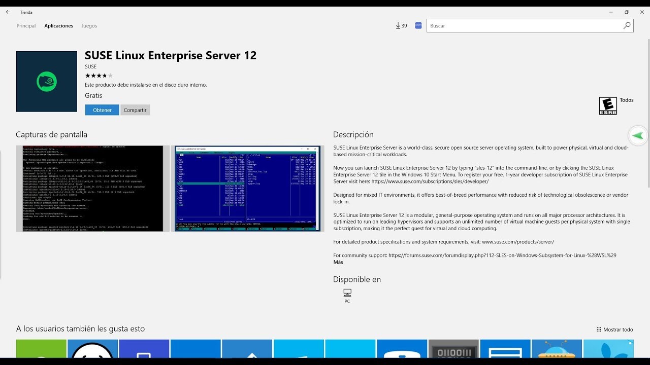
Task: Click the Compartir button
Action: coord(135,110)
